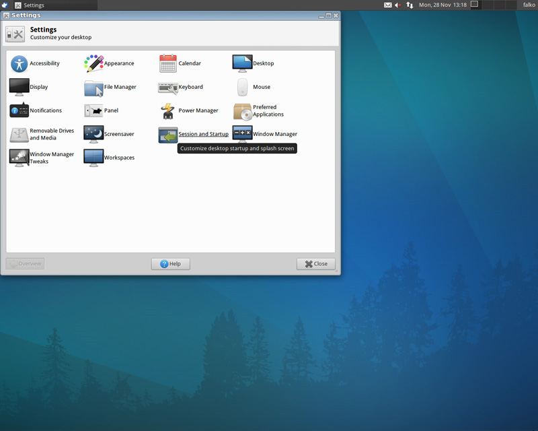
Task: Open Workspaces settings
Action: (93, 158)
